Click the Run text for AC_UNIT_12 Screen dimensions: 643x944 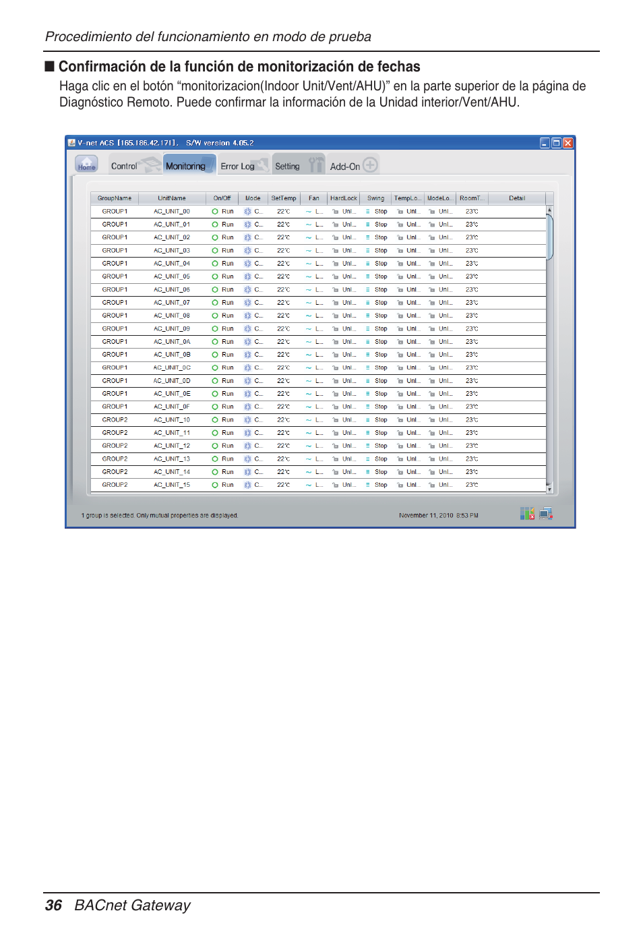point(228,446)
